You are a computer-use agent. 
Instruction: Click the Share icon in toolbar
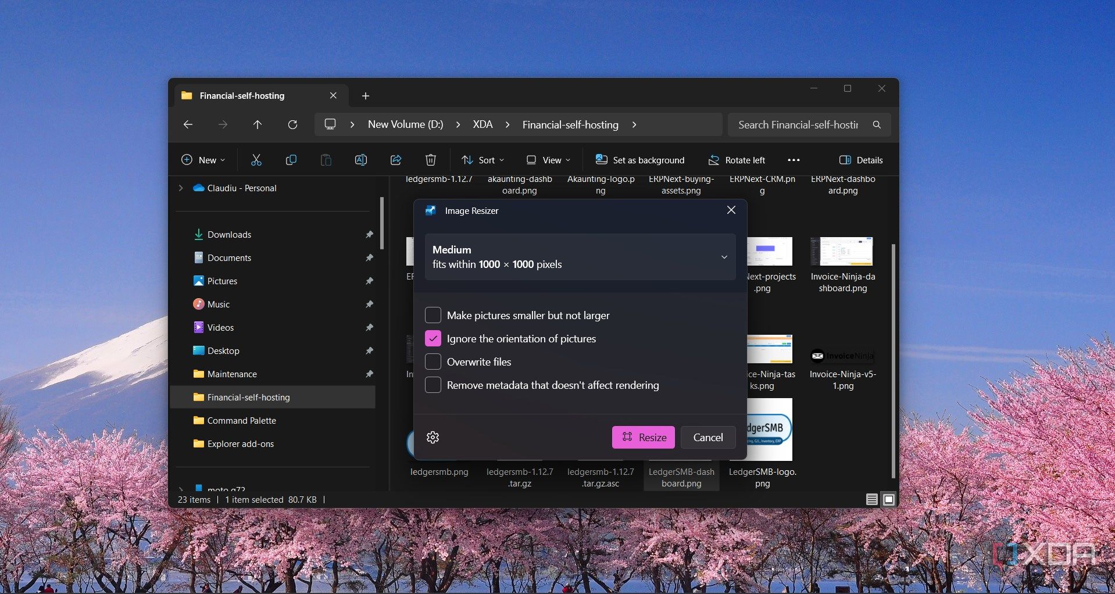(x=396, y=160)
